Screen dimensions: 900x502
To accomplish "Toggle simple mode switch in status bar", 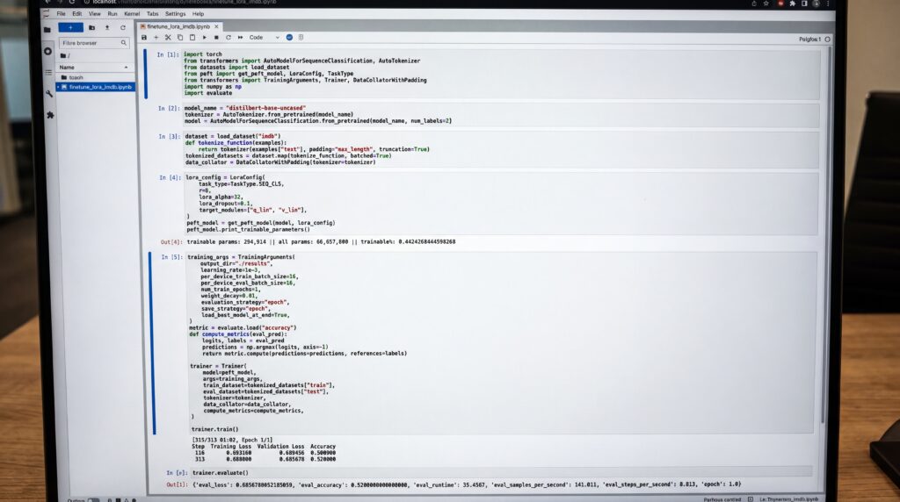I will (x=93, y=500).
